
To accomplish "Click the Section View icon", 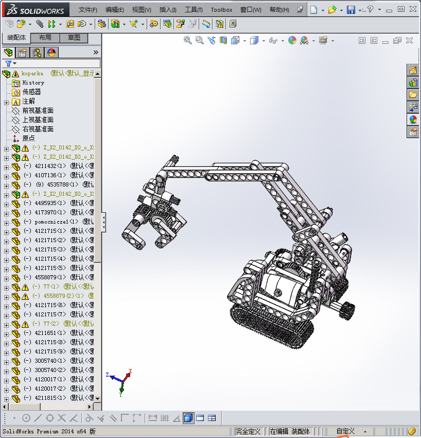I will [x=223, y=41].
